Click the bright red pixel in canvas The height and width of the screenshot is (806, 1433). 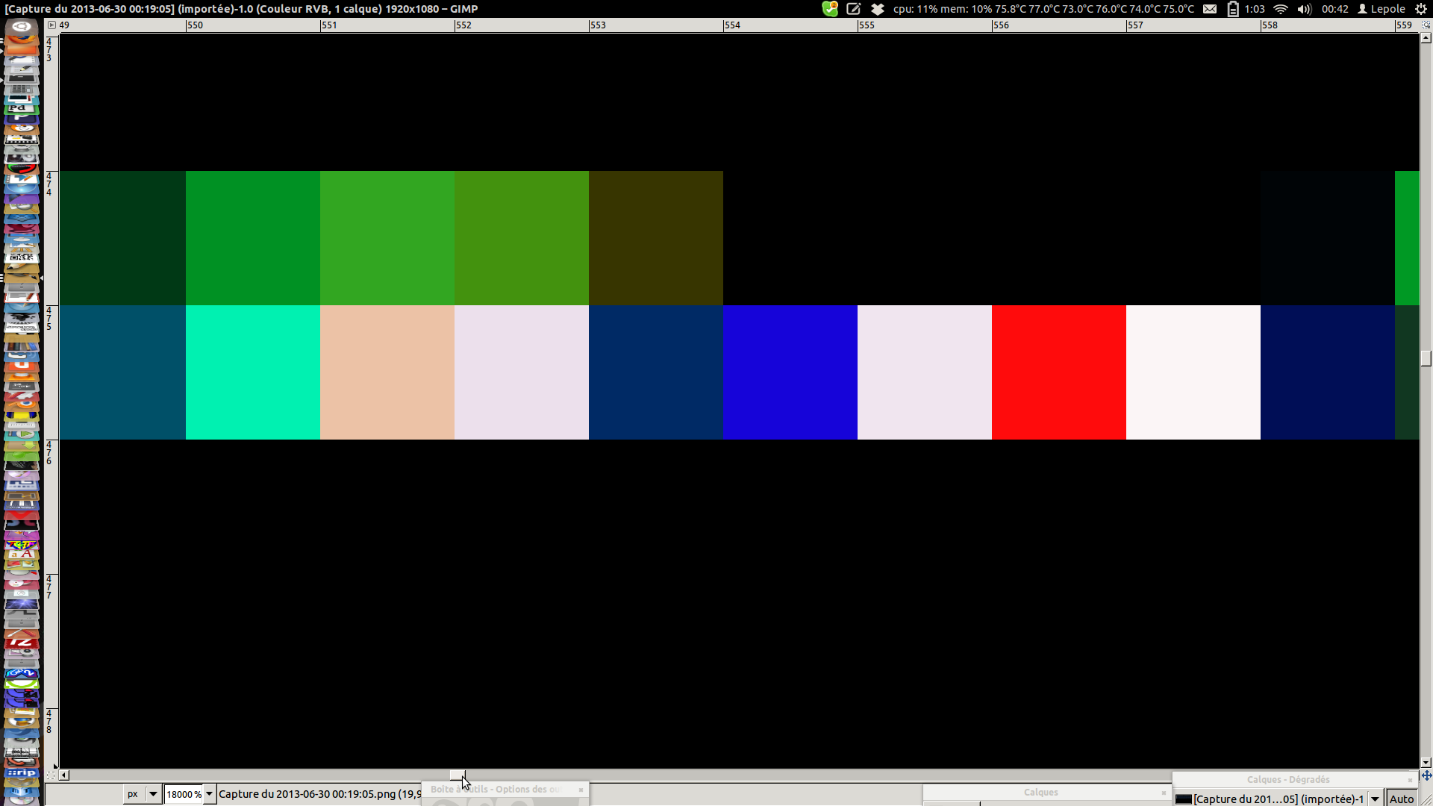(x=1058, y=372)
